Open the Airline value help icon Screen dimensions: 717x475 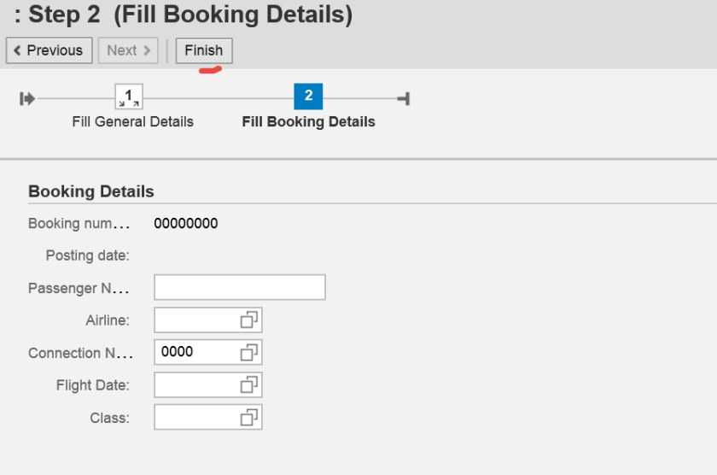coord(249,320)
